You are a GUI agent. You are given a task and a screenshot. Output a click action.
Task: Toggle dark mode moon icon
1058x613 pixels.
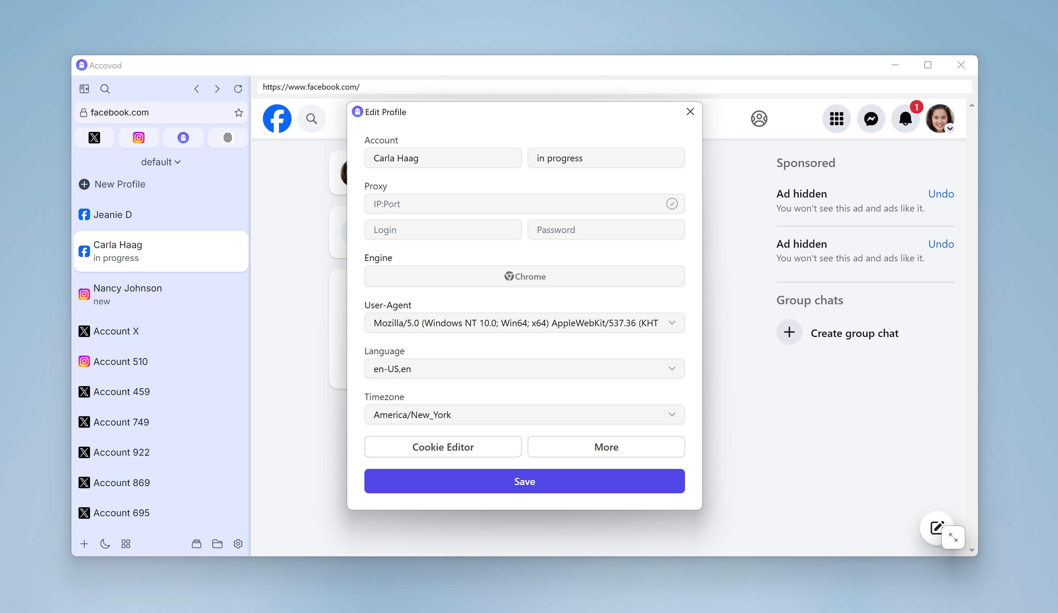pyautogui.click(x=105, y=544)
